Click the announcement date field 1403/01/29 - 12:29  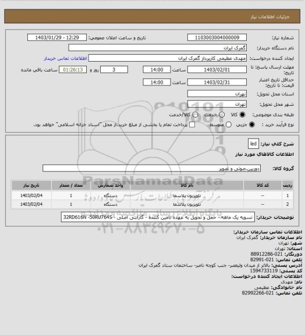point(57,38)
